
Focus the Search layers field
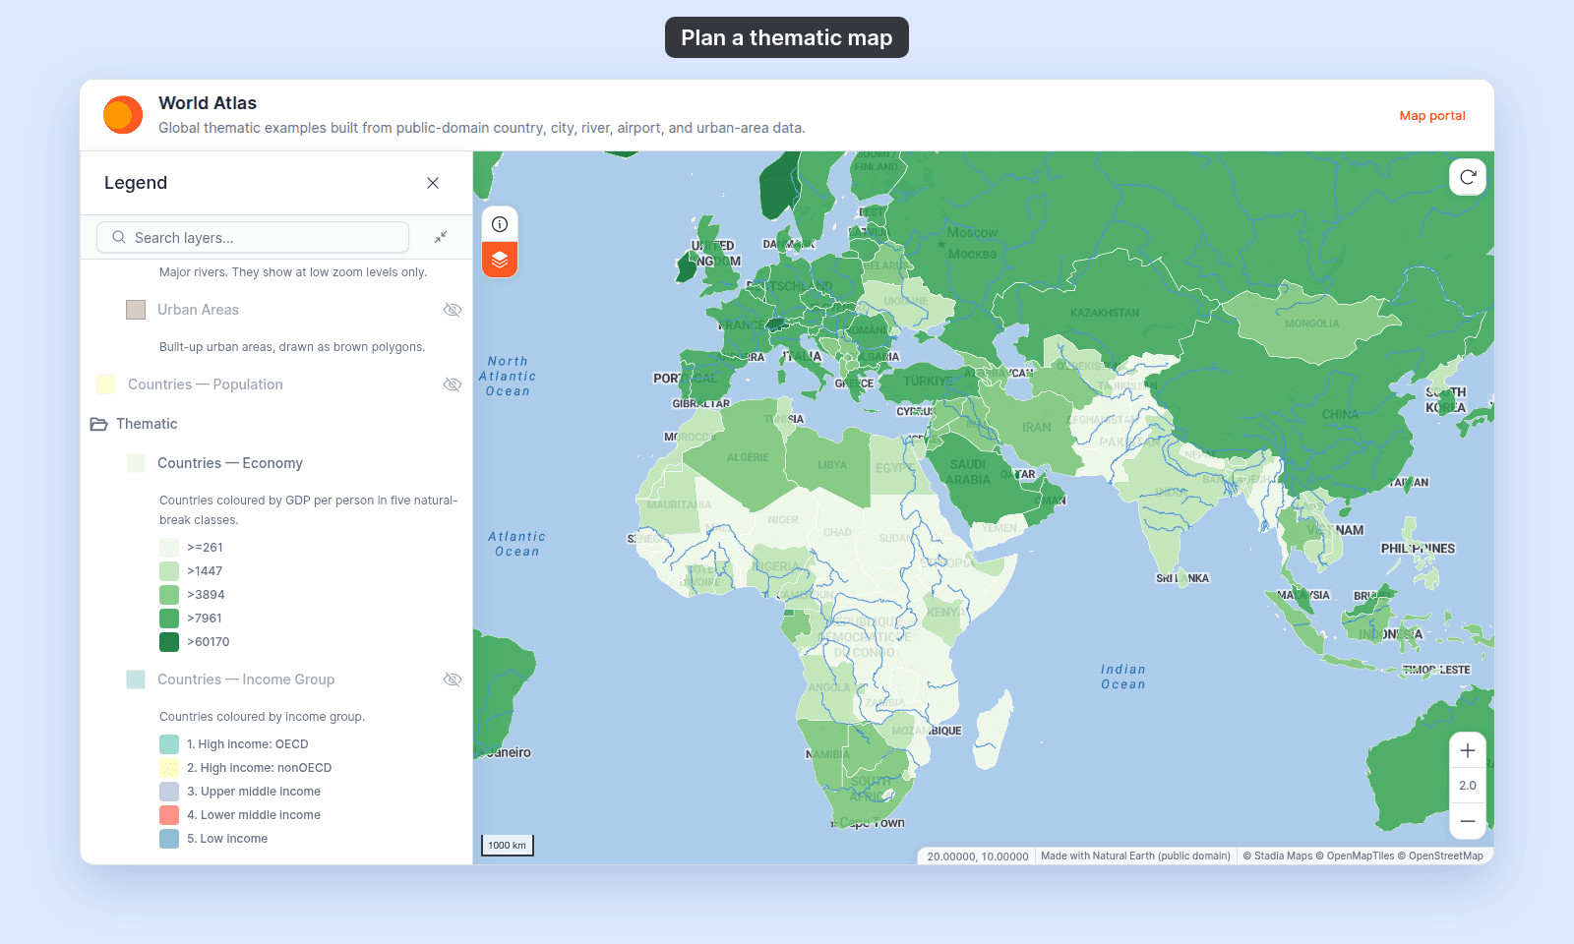[253, 237]
